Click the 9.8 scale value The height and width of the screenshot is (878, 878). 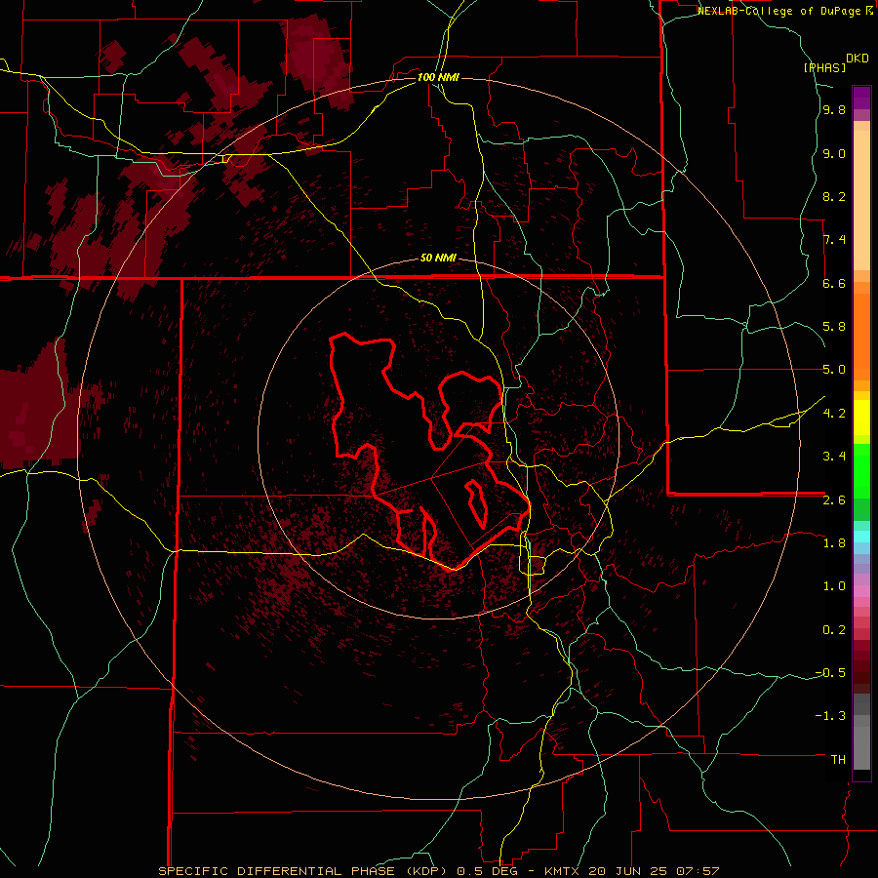point(834,109)
